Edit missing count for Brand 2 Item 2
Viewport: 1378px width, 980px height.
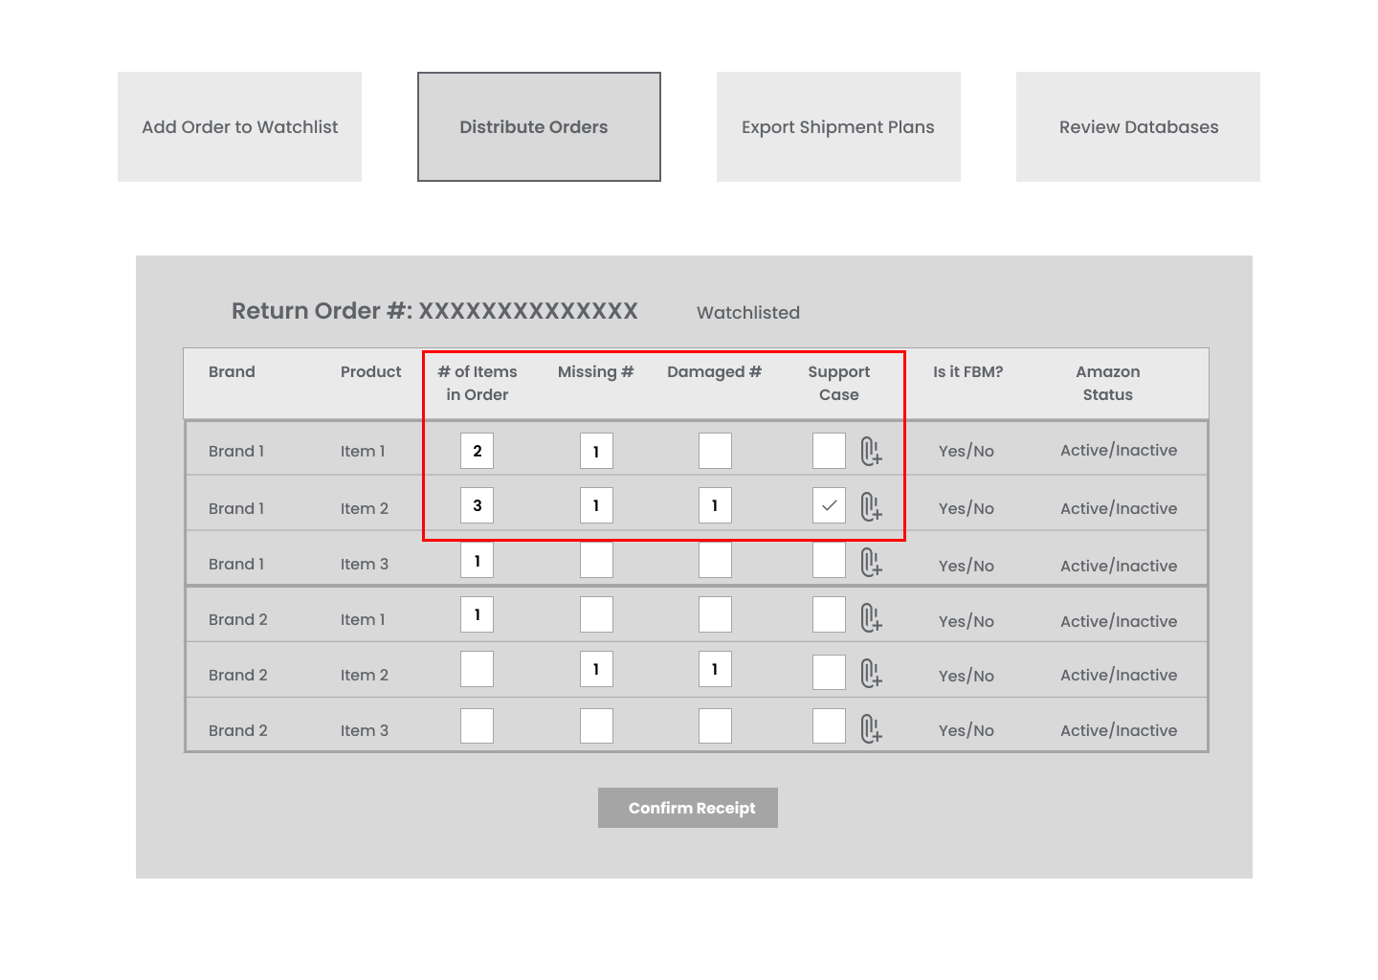click(596, 669)
